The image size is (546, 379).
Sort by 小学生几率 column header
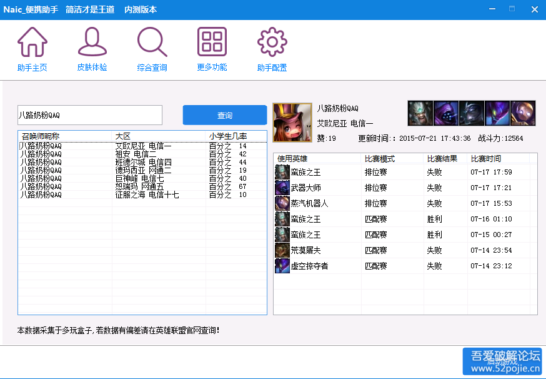pyautogui.click(x=236, y=136)
